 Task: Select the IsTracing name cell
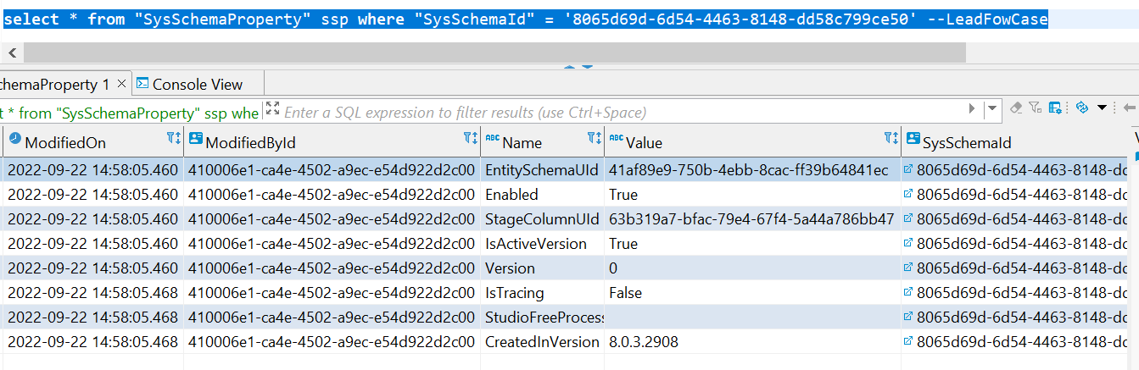pyautogui.click(x=542, y=293)
